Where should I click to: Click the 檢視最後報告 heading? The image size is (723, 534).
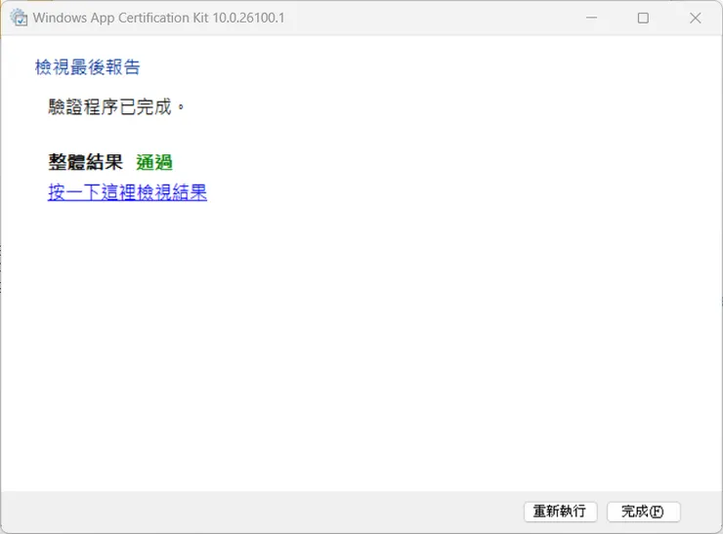88,67
